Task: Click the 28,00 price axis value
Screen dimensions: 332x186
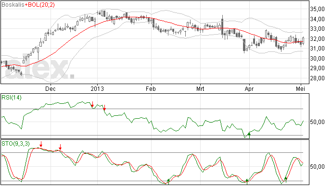Action: pyautogui.click(x=318, y=78)
